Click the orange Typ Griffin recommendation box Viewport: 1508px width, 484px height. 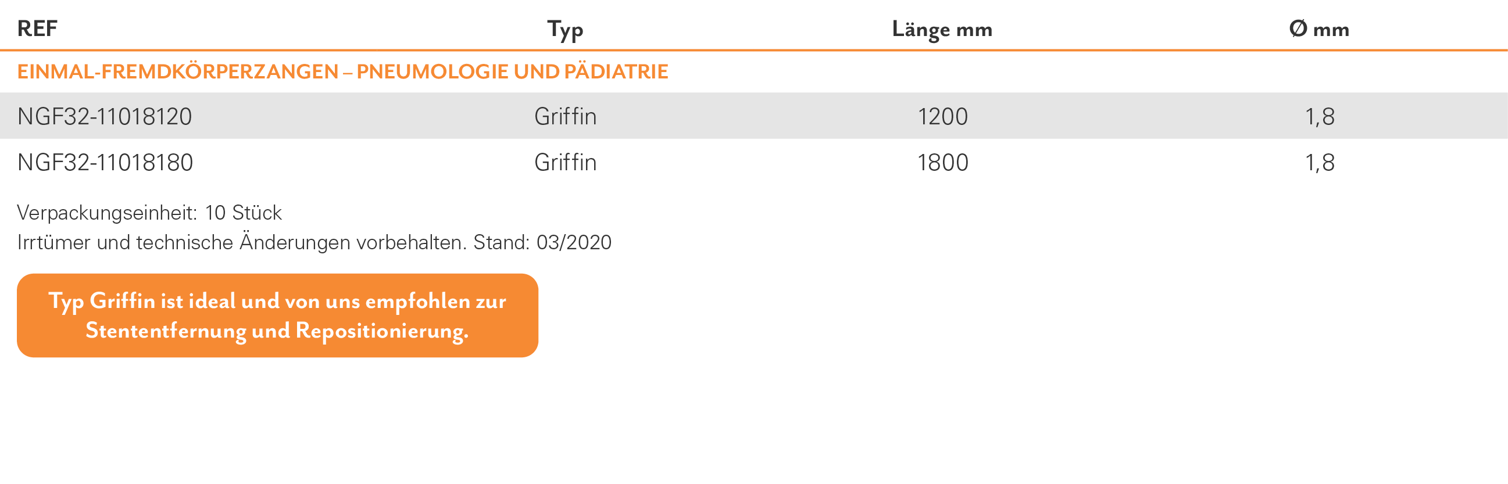(277, 316)
